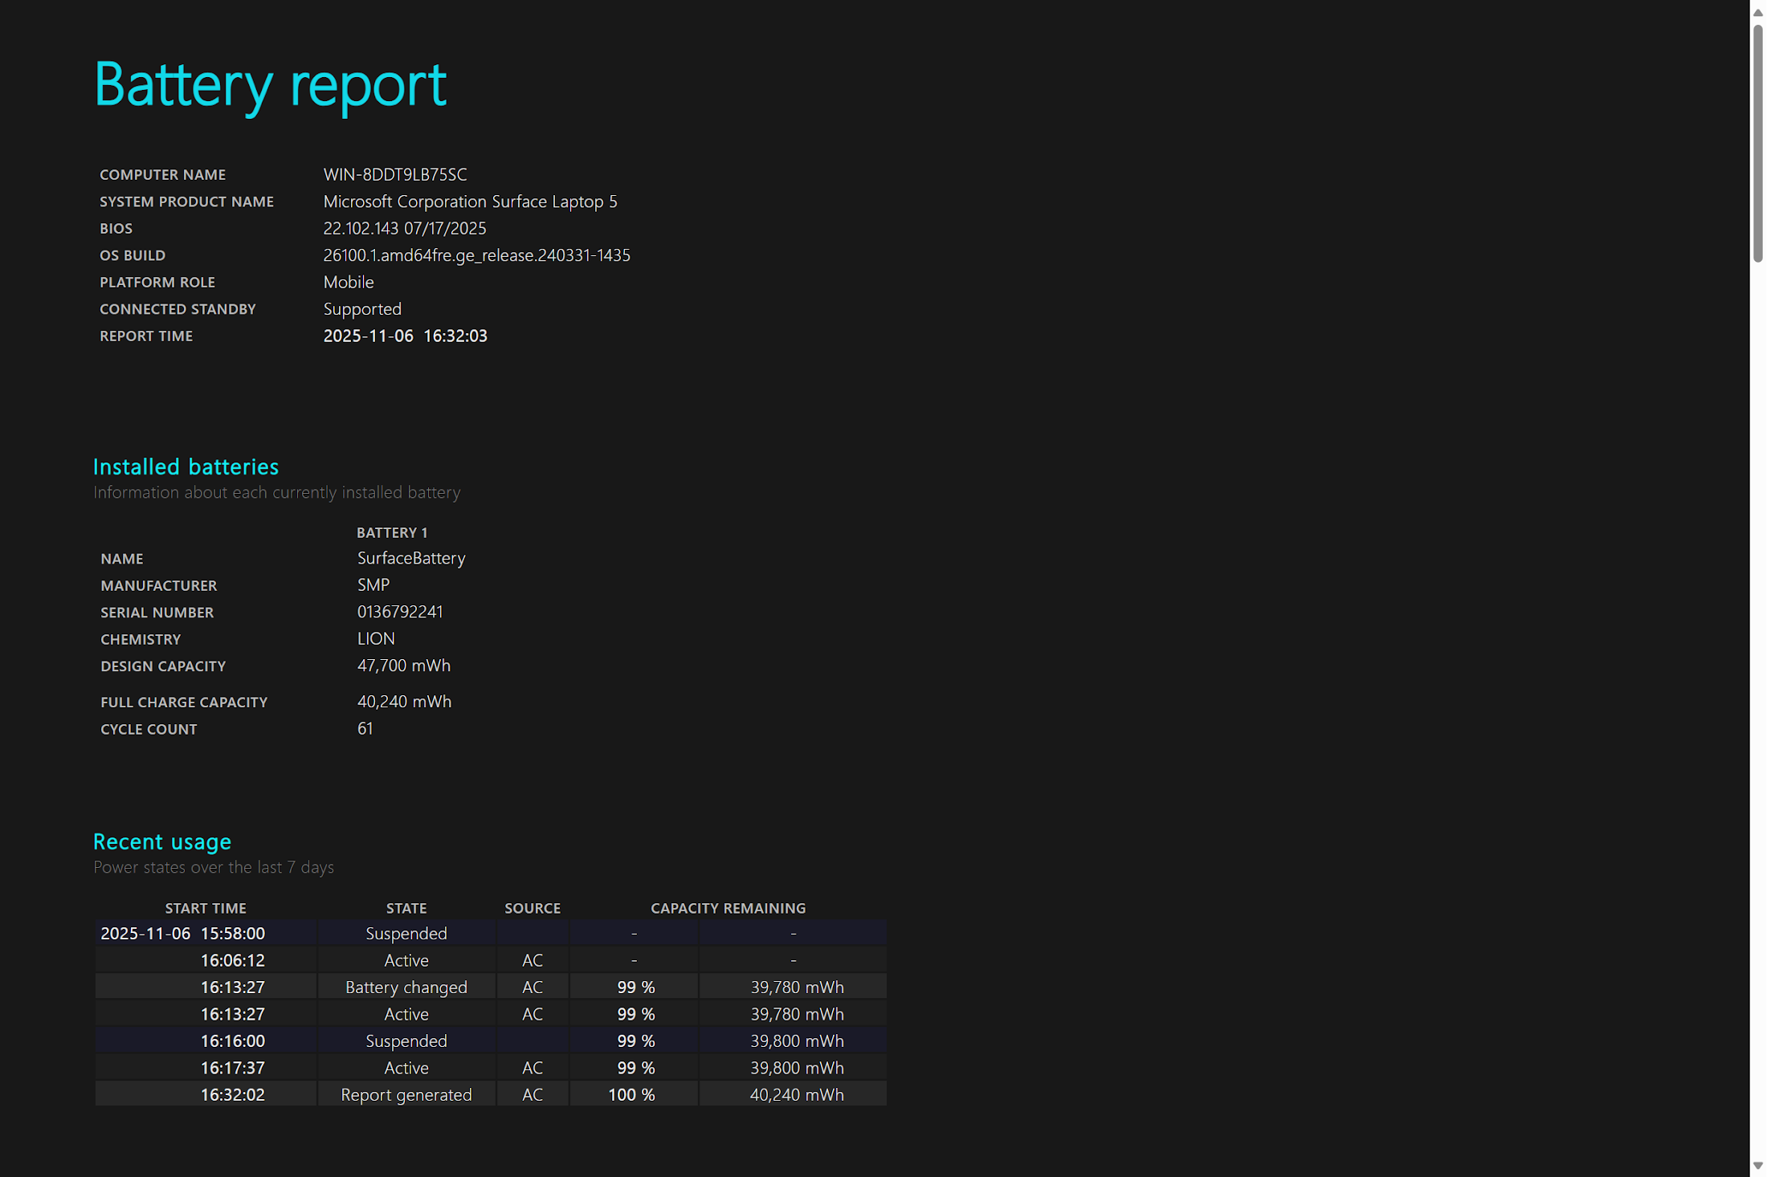The height and width of the screenshot is (1177, 1767).
Task: Click the 16:16:00 Suspended row
Action: click(406, 1041)
